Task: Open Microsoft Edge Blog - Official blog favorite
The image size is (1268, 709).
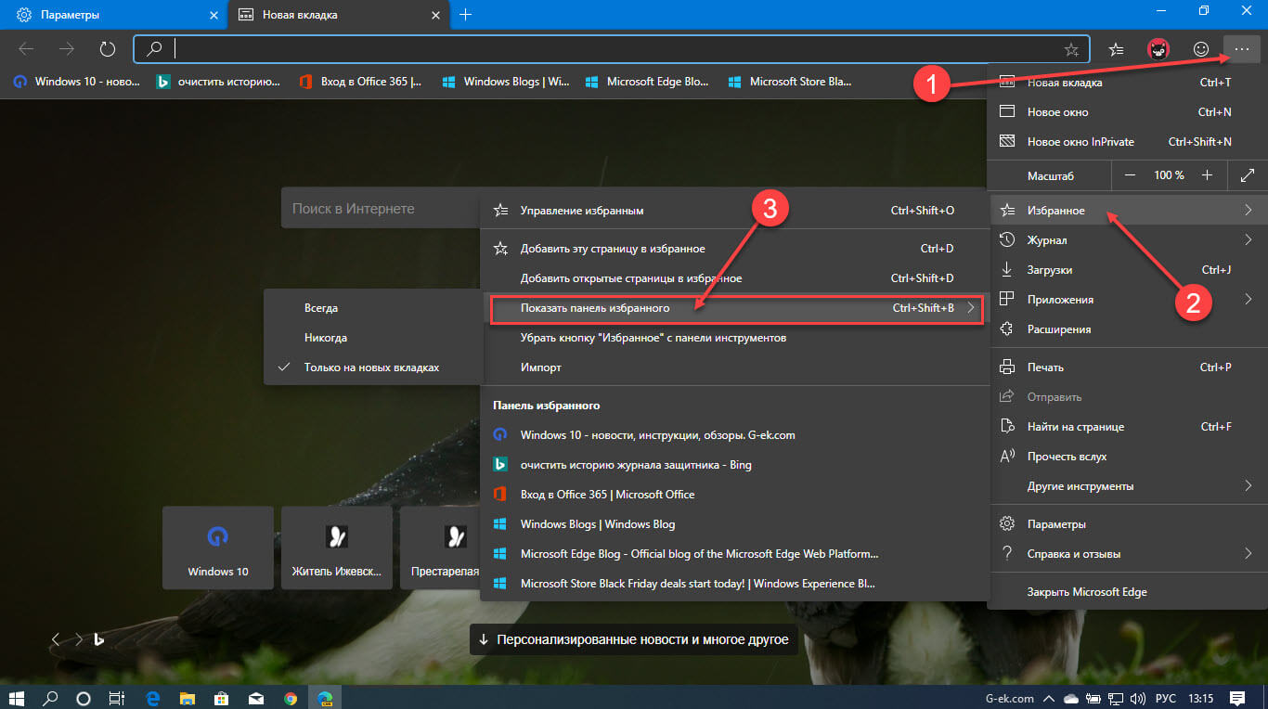Action: (x=733, y=554)
